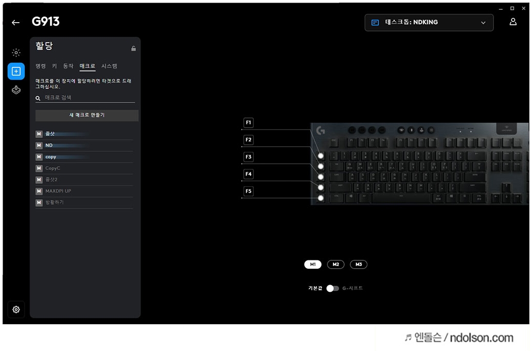Open settings gear at bottom left

coord(16,310)
